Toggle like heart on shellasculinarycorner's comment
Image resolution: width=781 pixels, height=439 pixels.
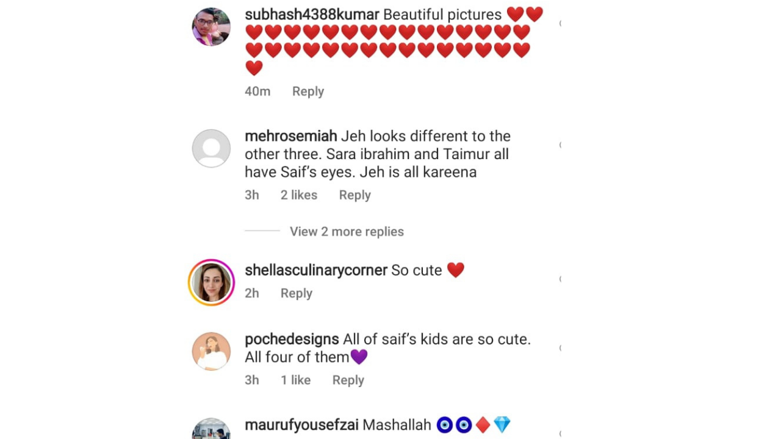[x=560, y=279]
